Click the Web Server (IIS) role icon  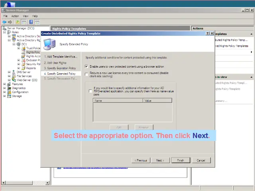click(x=14, y=80)
